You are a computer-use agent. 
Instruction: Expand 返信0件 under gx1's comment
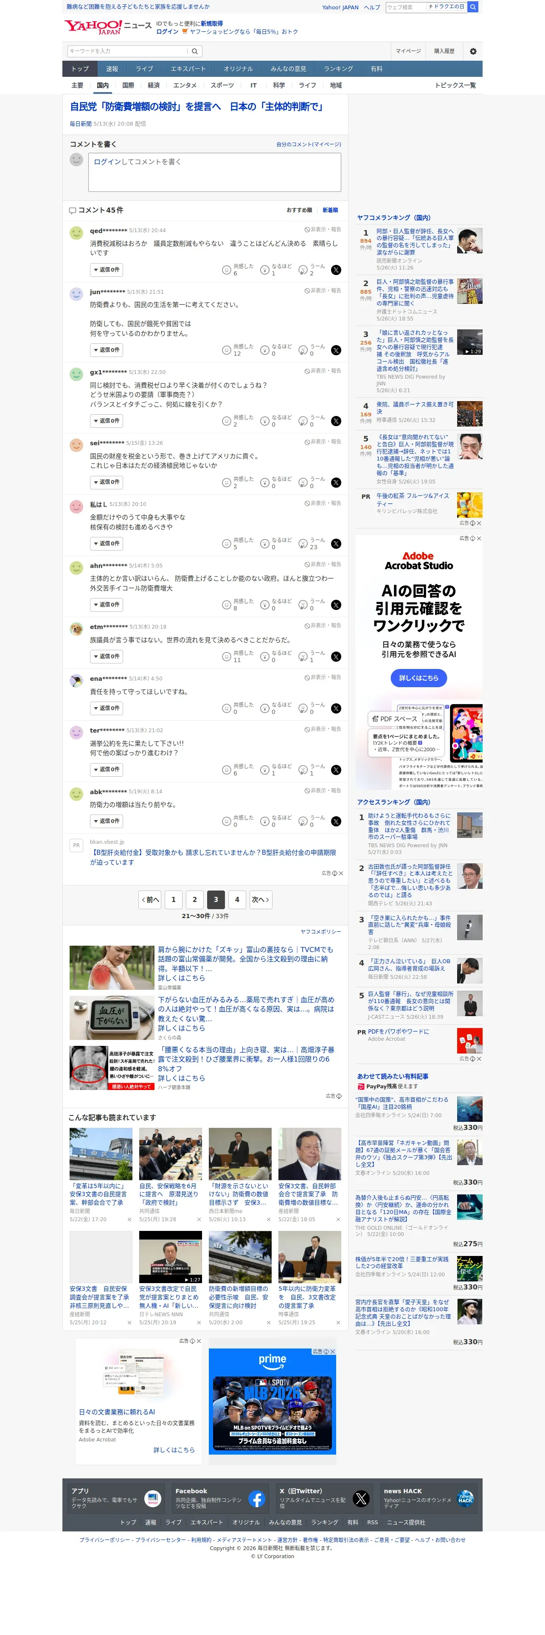(x=106, y=421)
